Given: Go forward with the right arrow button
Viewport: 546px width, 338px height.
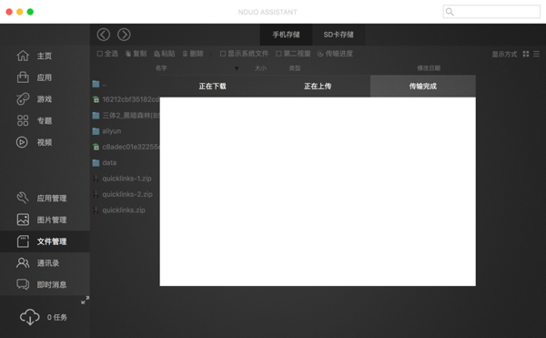Looking at the screenshot, I should pos(124,35).
